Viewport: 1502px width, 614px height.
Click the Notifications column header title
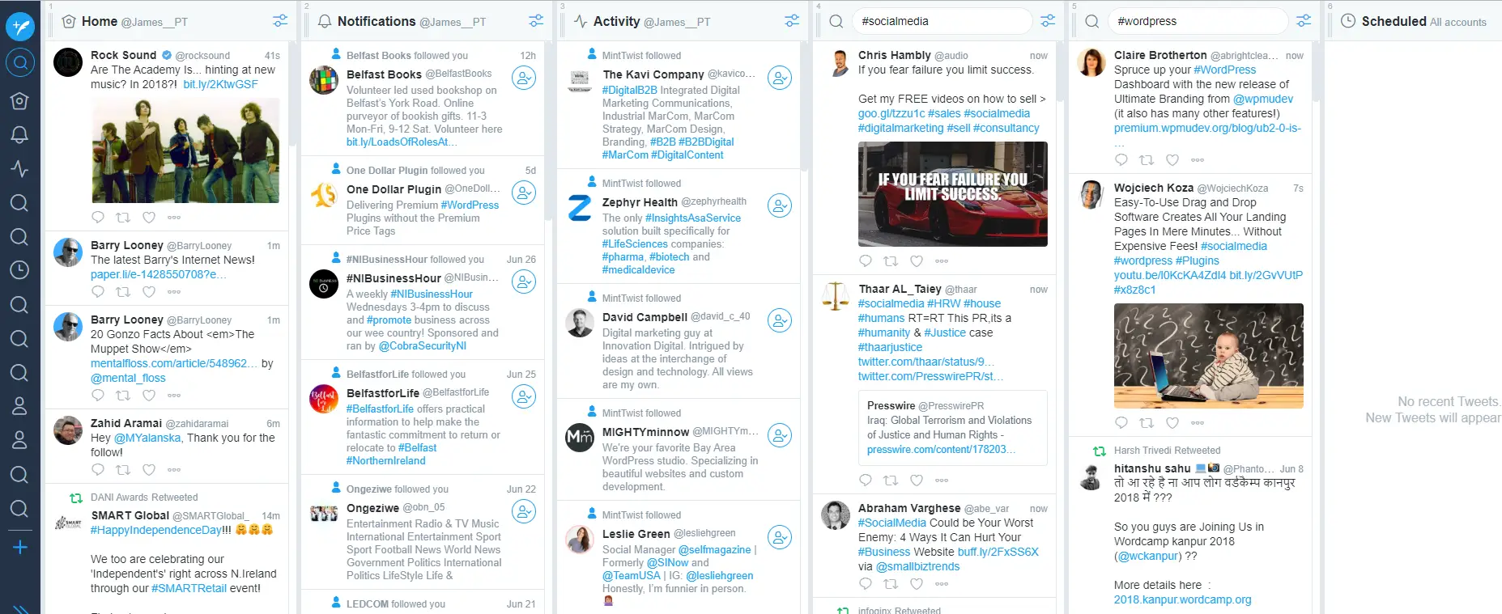coord(377,21)
